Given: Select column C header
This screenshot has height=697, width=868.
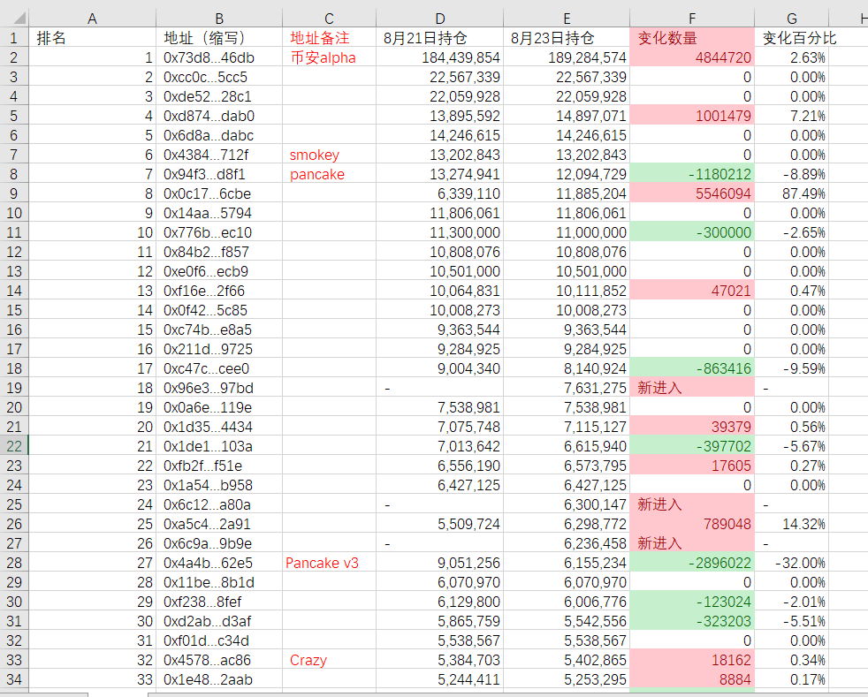Looking at the screenshot, I should point(329,19).
